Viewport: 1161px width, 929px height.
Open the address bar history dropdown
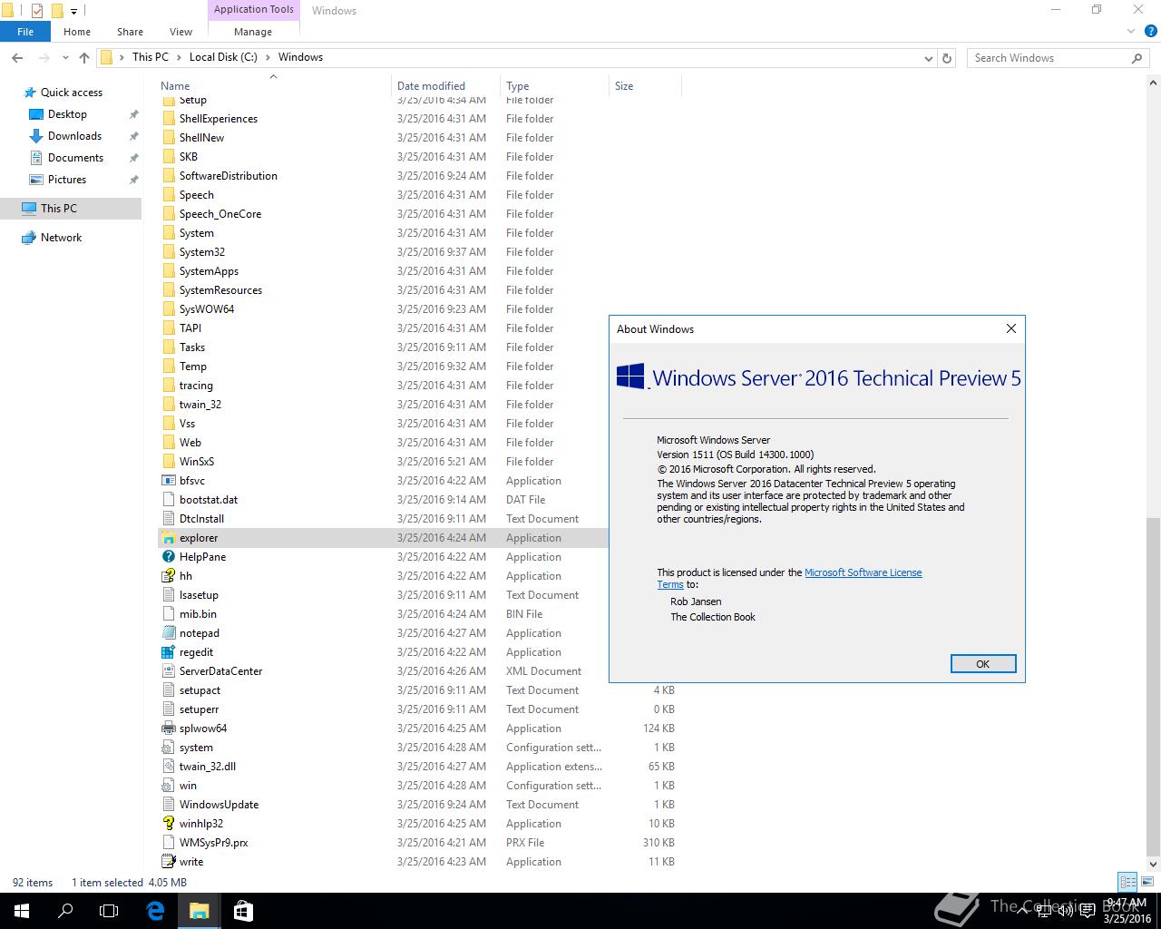[x=928, y=57]
